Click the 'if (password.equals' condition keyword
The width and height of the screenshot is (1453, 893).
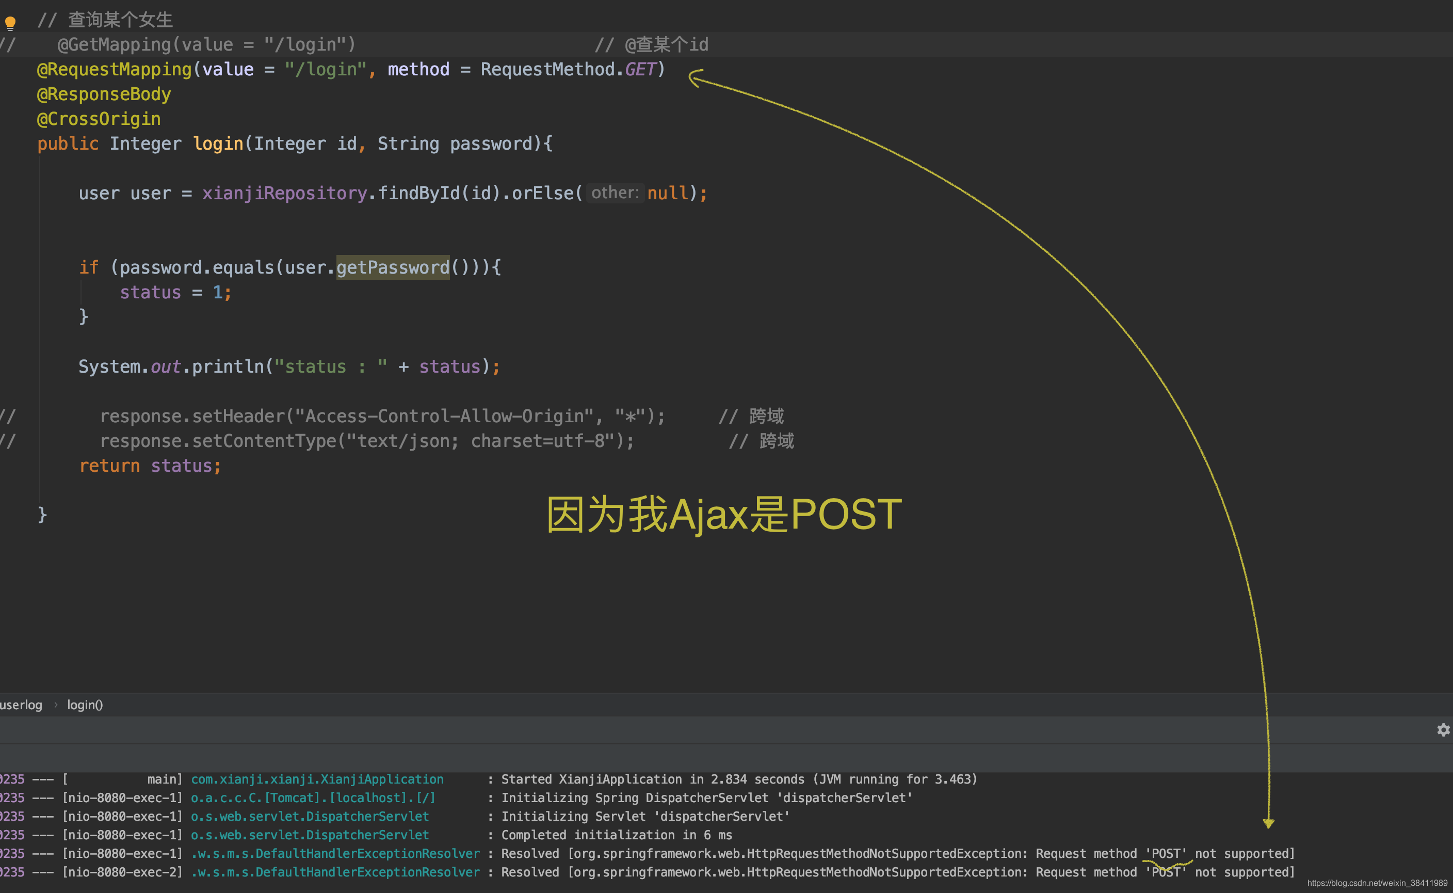point(89,267)
